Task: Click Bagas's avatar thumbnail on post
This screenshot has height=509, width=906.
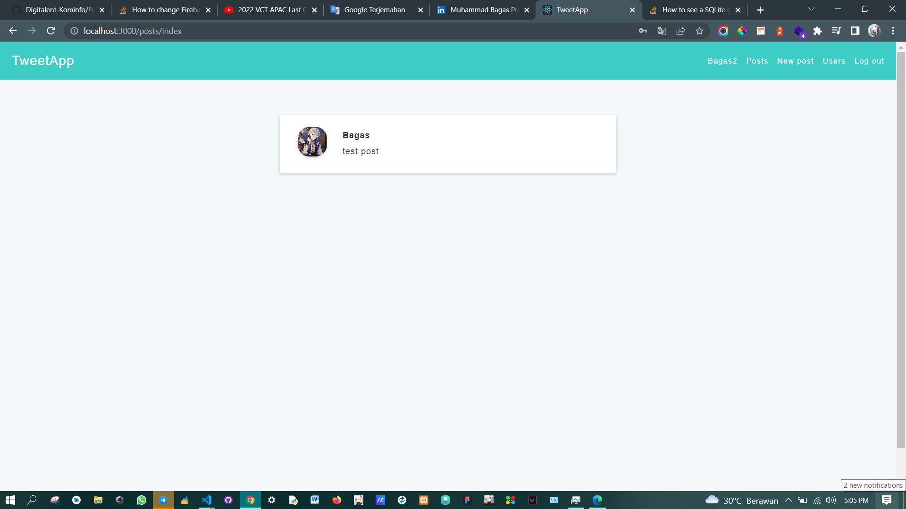Action: click(x=312, y=141)
